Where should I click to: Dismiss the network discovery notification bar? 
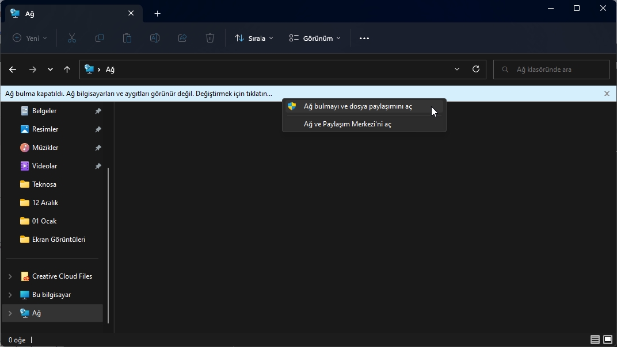[x=607, y=94]
